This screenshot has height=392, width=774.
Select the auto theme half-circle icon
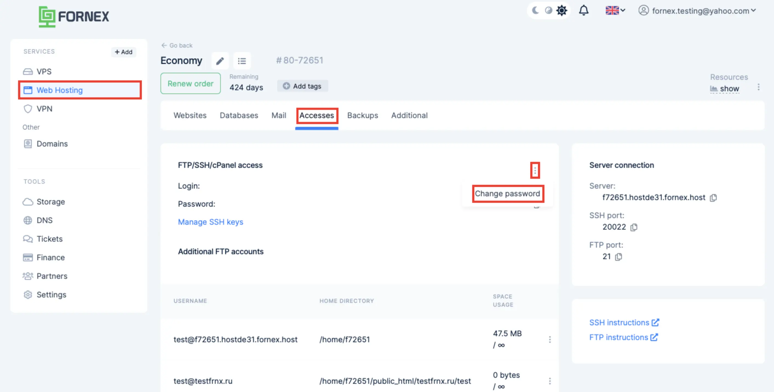click(x=548, y=10)
